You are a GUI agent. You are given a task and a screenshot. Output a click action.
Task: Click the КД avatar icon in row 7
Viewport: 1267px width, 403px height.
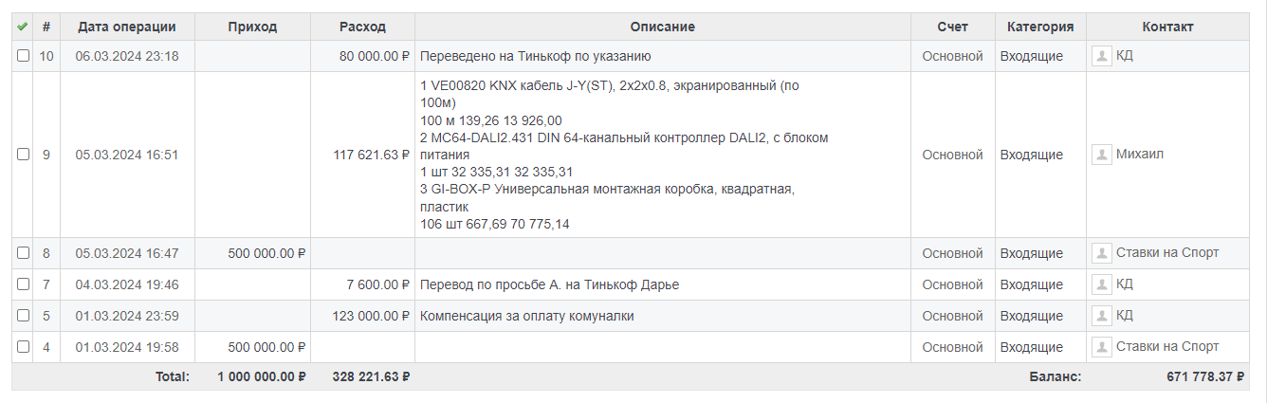[1101, 284]
